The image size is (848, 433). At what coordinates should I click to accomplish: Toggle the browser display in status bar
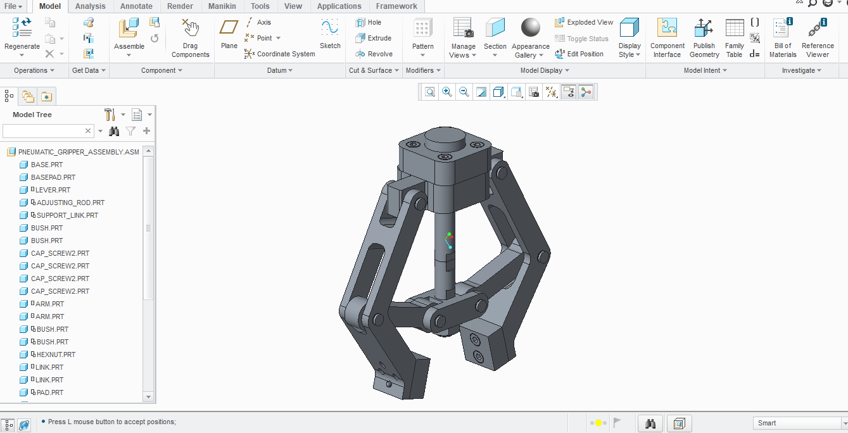pyautogui.click(x=24, y=424)
